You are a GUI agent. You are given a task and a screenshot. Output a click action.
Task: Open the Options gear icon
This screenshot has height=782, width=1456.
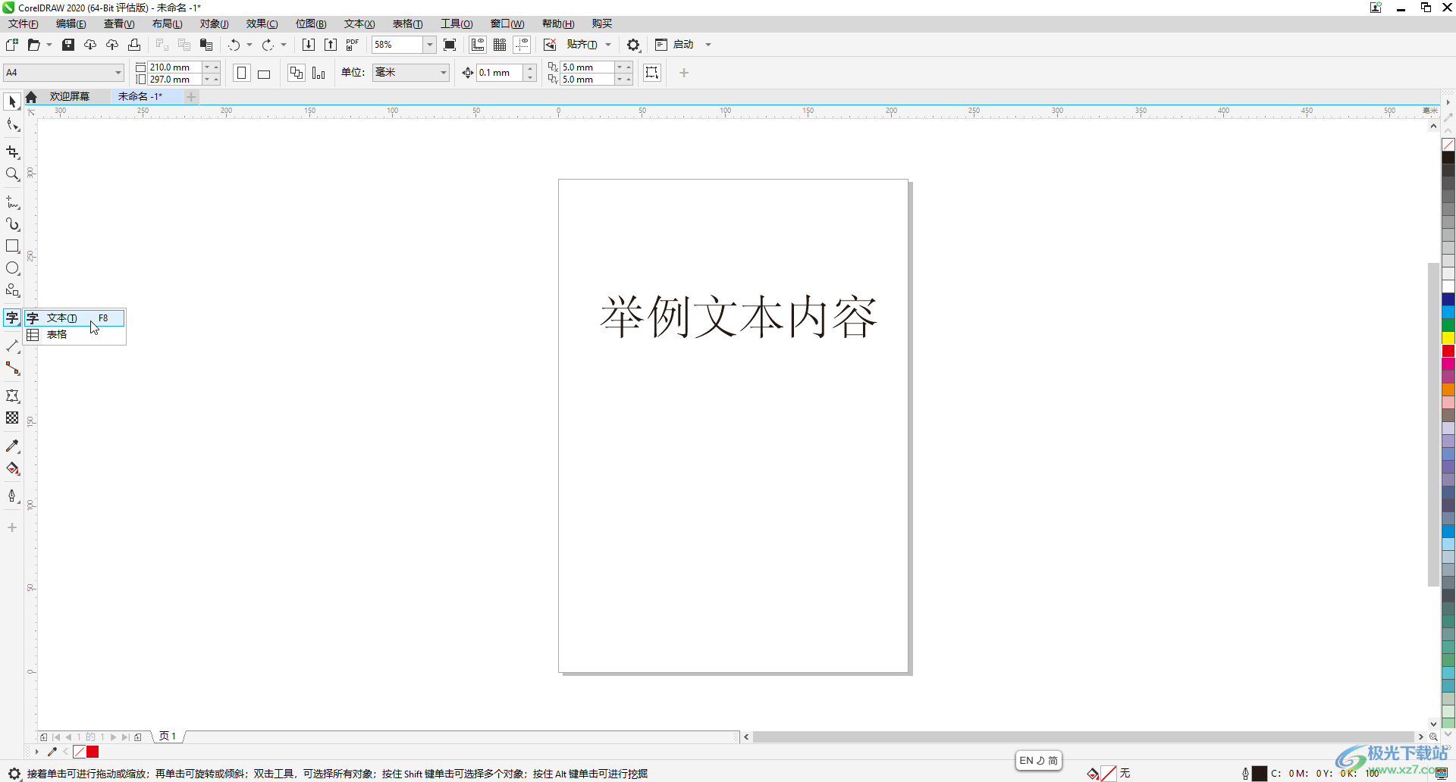pos(633,45)
